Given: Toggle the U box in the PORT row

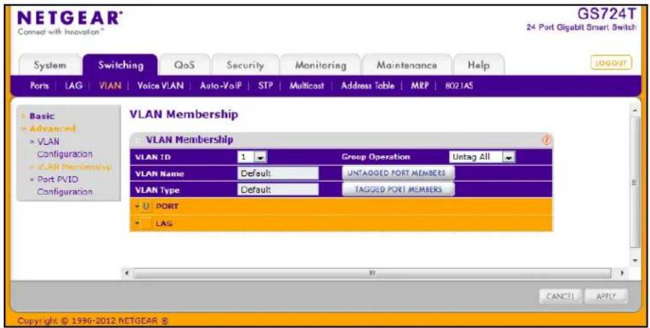Looking at the screenshot, I should coord(147,206).
